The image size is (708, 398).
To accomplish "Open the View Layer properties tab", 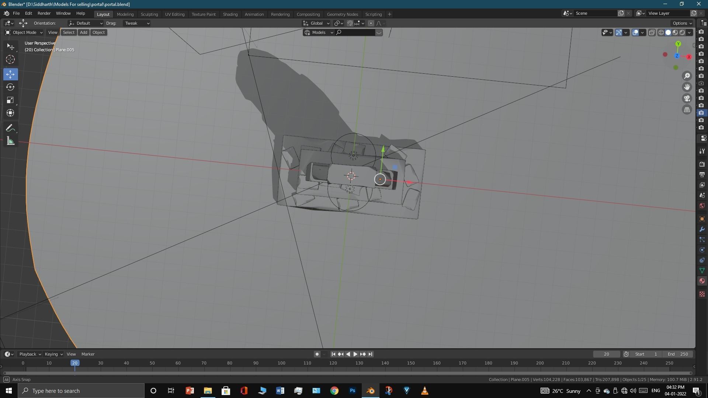I will coord(702,185).
